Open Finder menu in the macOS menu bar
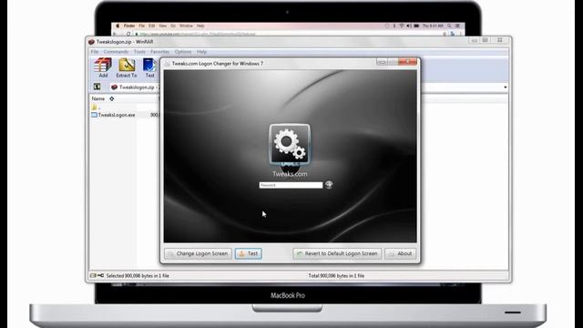The height and width of the screenshot is (328, 583). pyautogui.click(x=129, y=26)
